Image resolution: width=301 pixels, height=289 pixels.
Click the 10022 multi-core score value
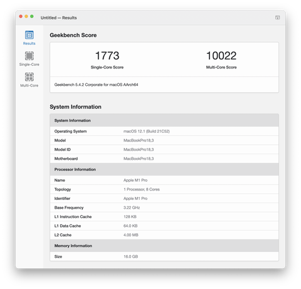tap(221, 56)
